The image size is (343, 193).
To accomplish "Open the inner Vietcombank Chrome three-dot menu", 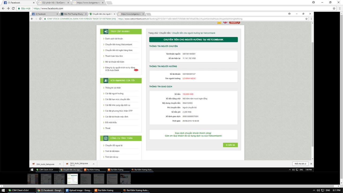I will (x=311, y=19).
